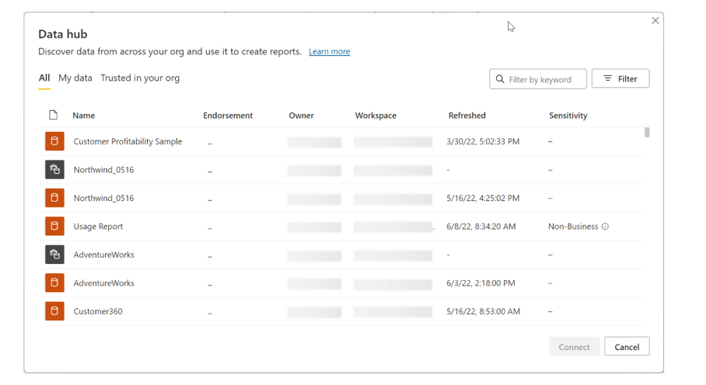Open the Learn more link
The width and height of the screenshot is (706, 385).
(x=329, y=52)
